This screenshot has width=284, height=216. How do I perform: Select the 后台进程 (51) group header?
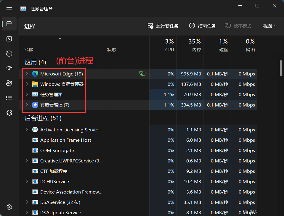pyautogui.click(x=43, y=118)
